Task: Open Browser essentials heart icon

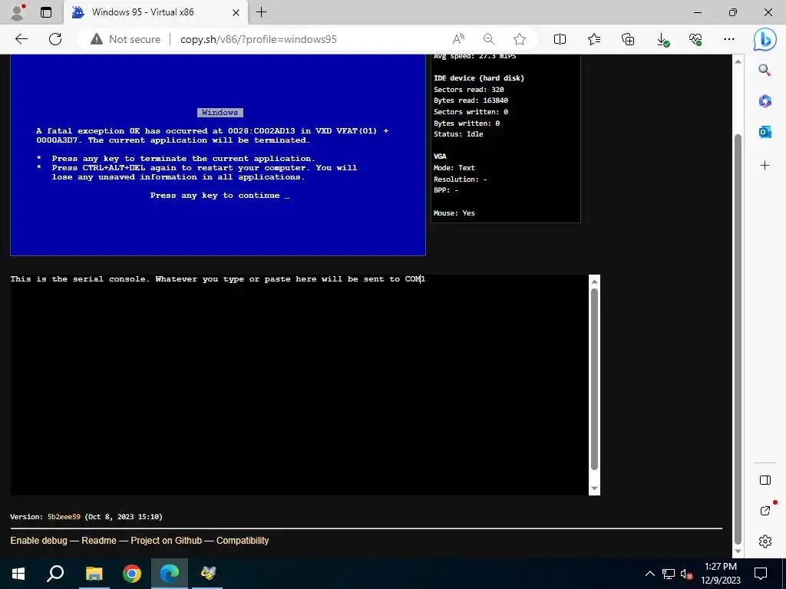Action: [695, 39]
